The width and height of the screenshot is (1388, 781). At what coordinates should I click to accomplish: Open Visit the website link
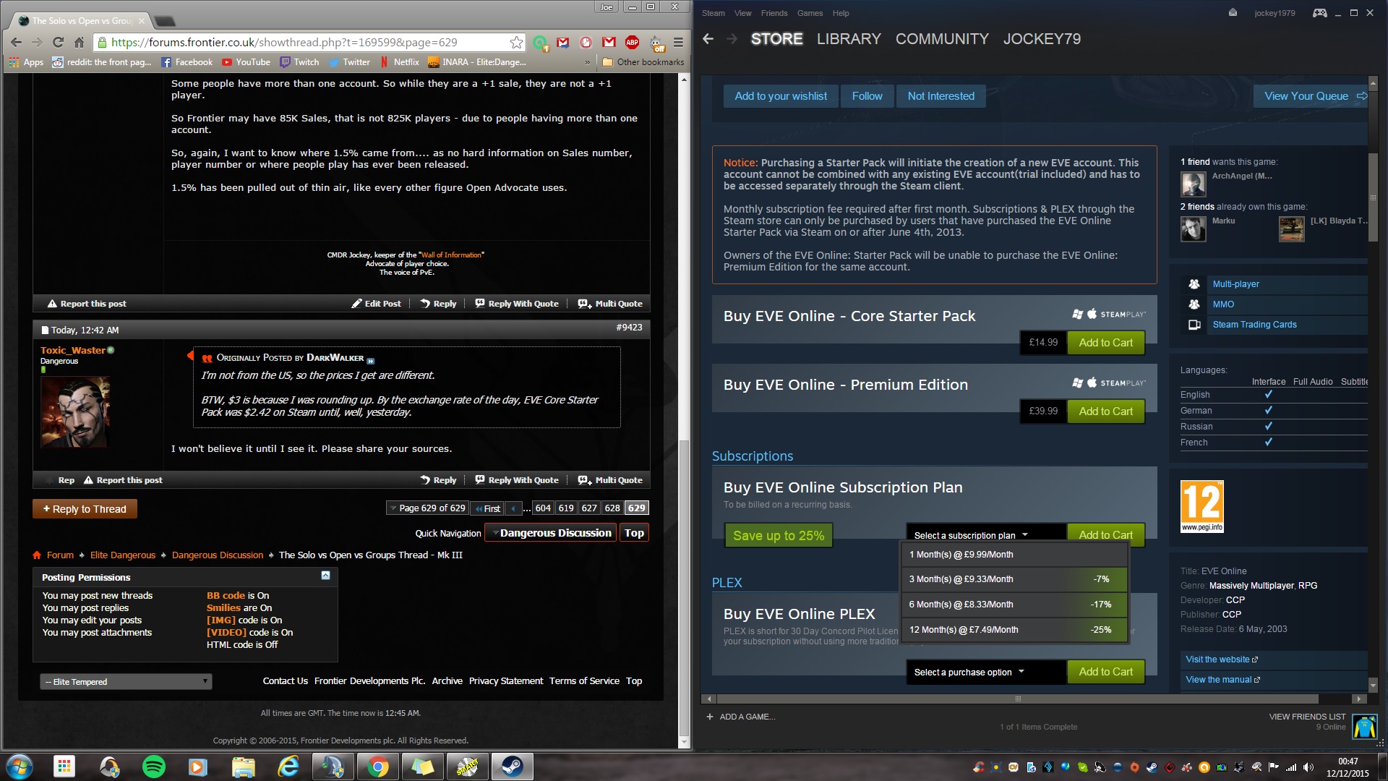[1221, 660]
